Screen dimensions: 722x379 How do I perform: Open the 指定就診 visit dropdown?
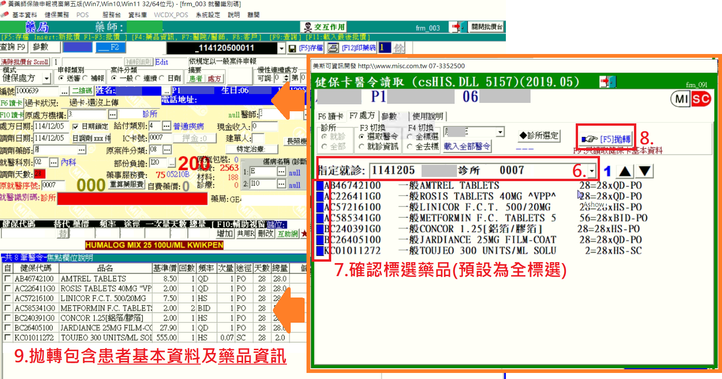coord(592,171)
